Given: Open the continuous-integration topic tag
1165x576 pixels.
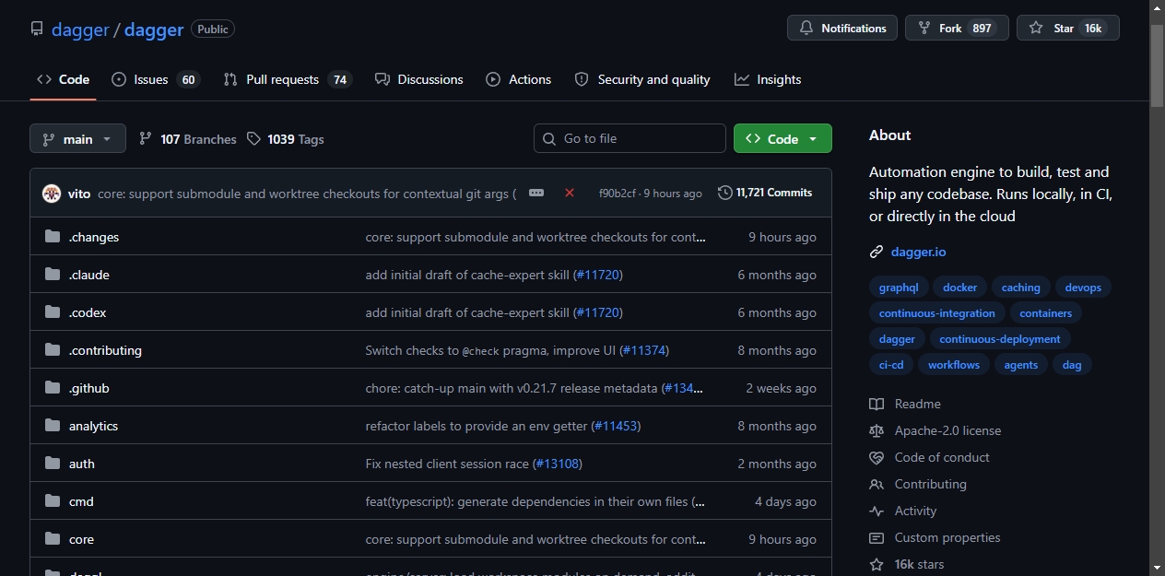Looking at the screenshot, I should click(x=937, y=313).
